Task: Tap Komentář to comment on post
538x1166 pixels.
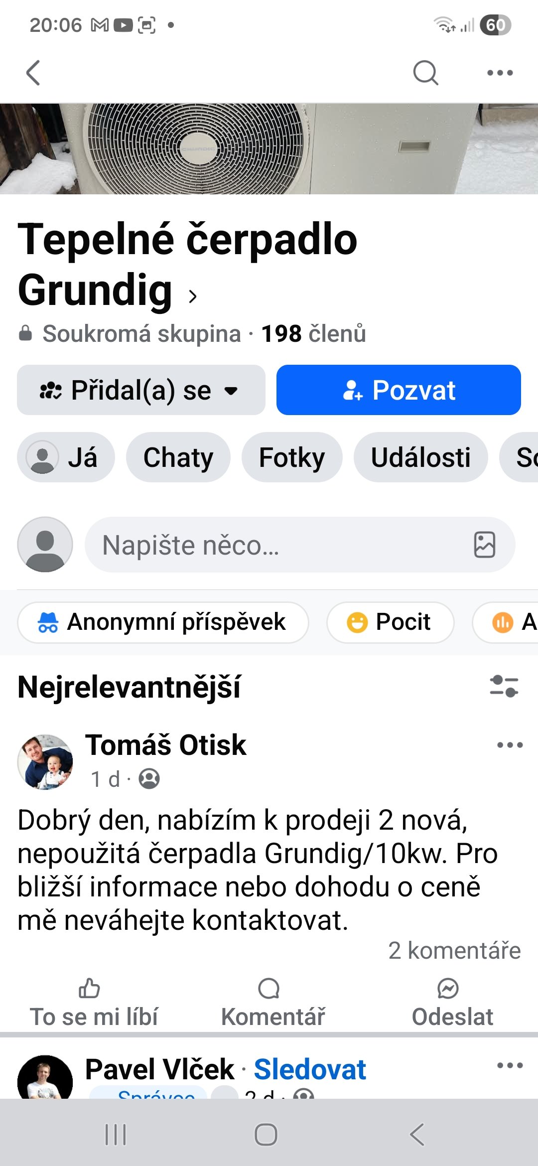Action: pyautogui.click(x=272, y=1003)
